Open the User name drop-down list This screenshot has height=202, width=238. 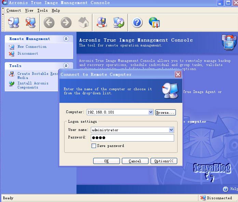pyautogui.click(x=171, y=130)
